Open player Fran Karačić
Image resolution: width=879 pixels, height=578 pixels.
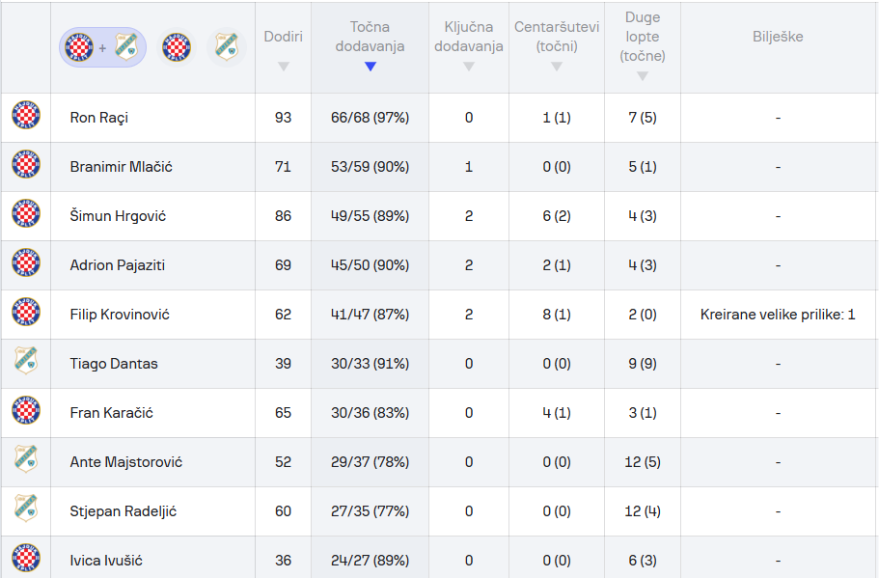point(111,413)
